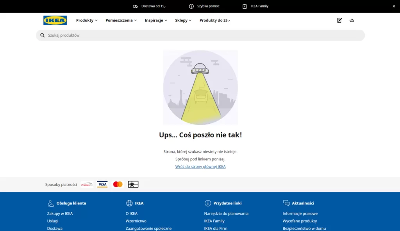Click the Ups... Coś poszło nie tak! heading
The height and width of the screenshot is (231, 400).
pos(200,135)
